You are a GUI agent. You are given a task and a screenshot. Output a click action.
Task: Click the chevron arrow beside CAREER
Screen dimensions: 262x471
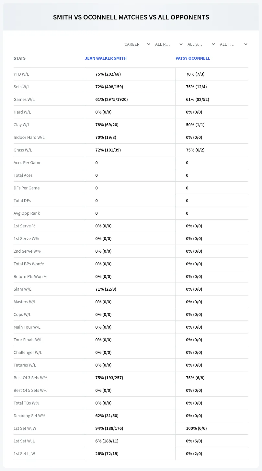(x=148, y=44)
